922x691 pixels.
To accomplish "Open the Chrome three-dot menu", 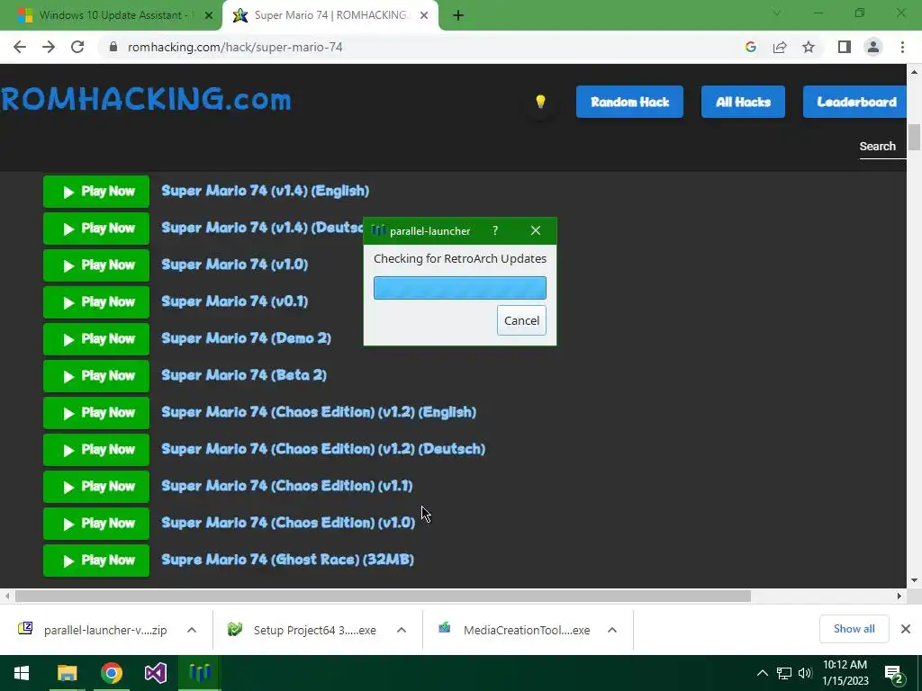I will pos(902,47).
